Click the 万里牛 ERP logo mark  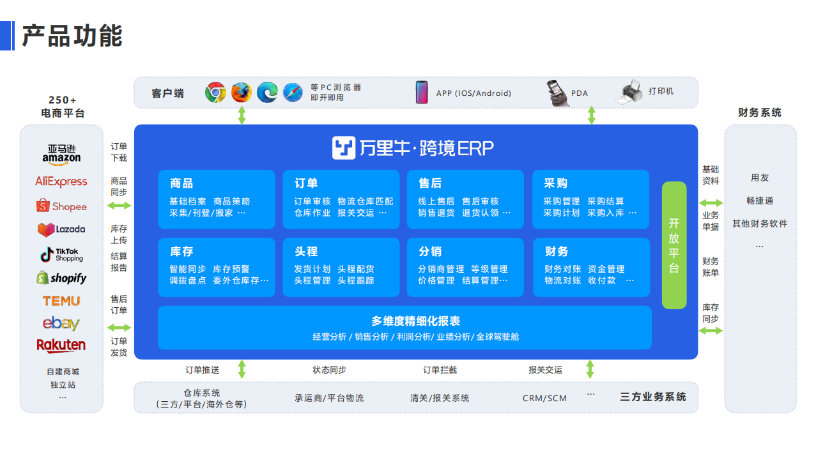[344, 148]
